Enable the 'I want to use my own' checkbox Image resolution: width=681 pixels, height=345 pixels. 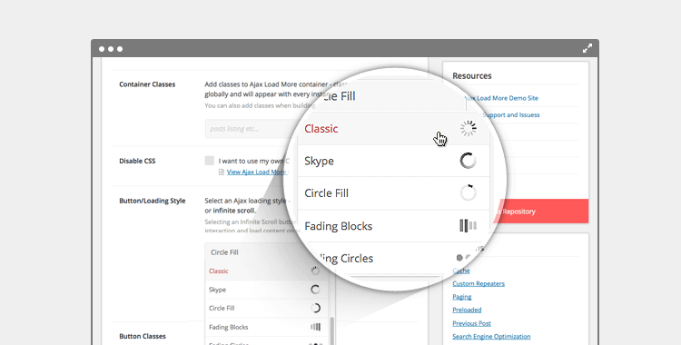click(x=210, y=161)
